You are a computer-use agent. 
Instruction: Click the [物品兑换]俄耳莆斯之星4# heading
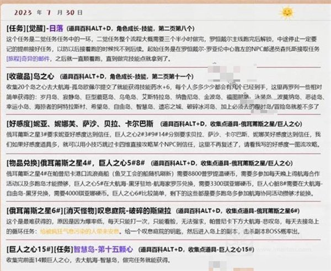point(76,163)
